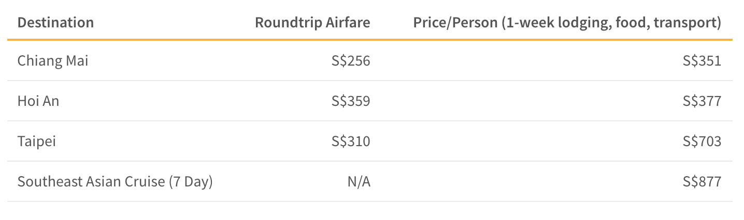The height and width of the screenshot is (220, 744).
Task: Click the S$351 price for Chiang Mai
Action: (702, 61)
